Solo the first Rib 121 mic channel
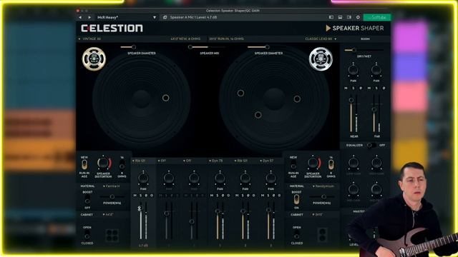Screen dimensions: 458x257 tap(141, 196)
